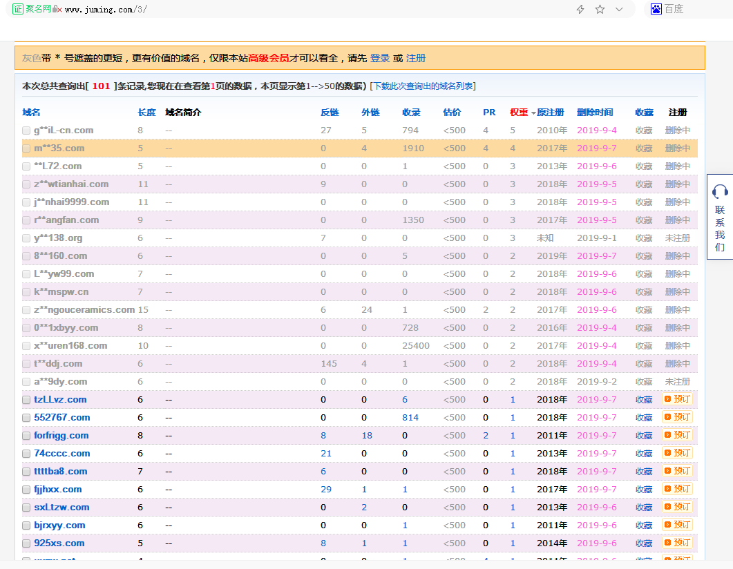Open the forfrigg.com domain link
The width and height of the screenshot is (733, 569).
[x=61, y=436]
